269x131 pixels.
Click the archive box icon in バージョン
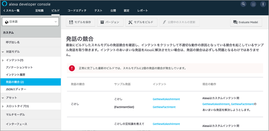(102, 22)
